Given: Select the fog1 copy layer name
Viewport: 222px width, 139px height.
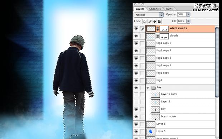Looking at the screenshot, I should point(163,73).
